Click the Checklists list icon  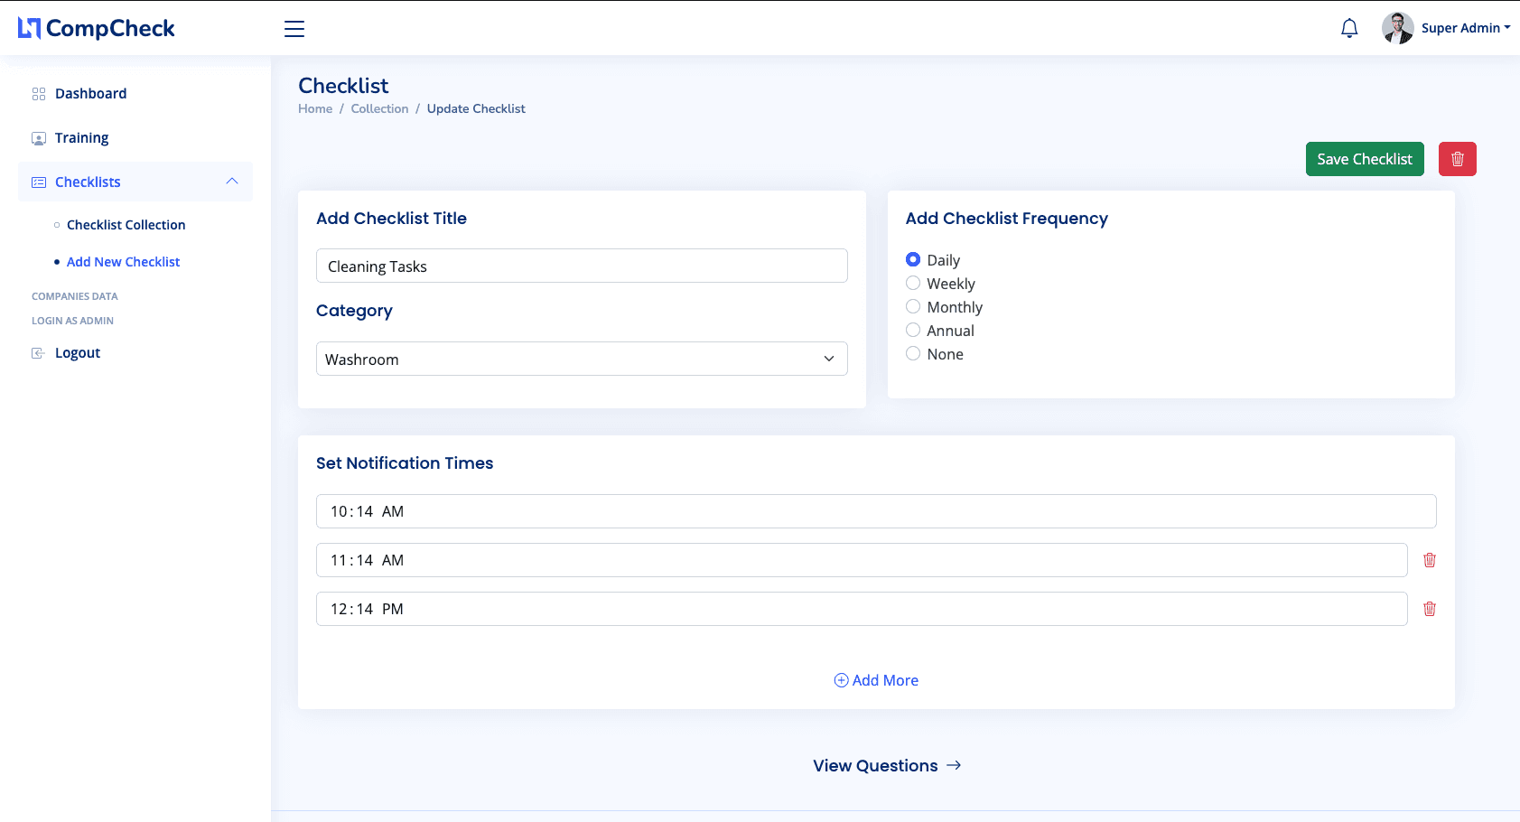click(x=39, y=182)
